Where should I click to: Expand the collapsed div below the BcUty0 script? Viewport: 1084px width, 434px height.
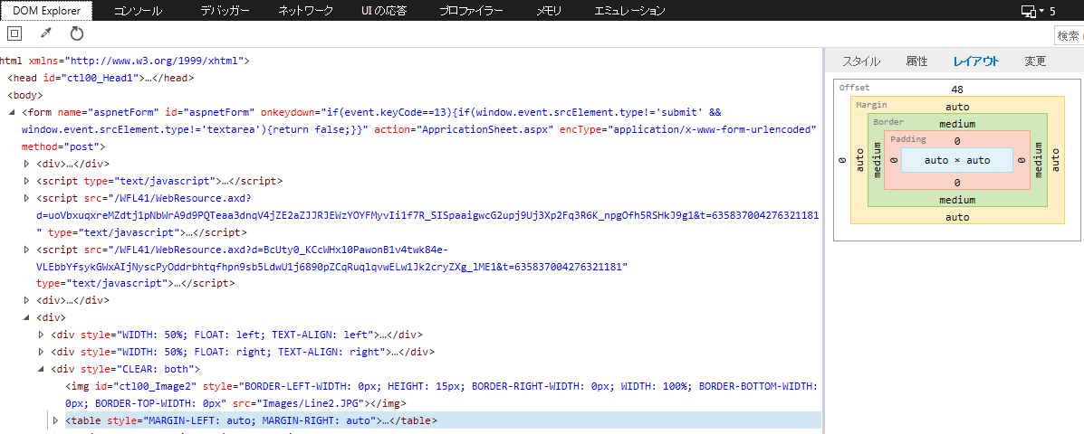[x=27, y=300]
